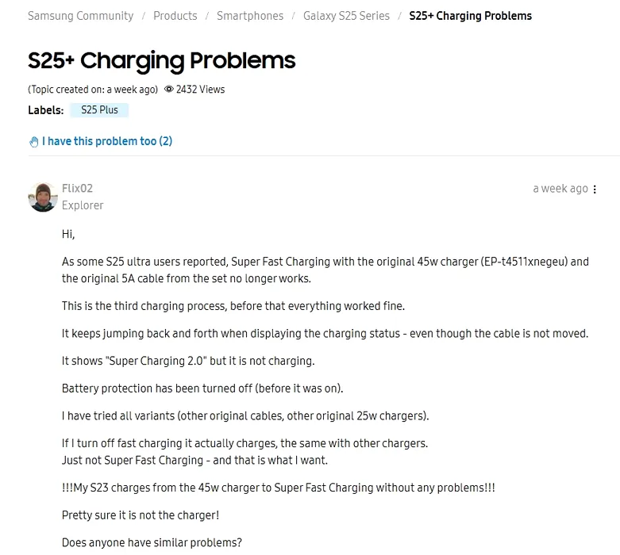Click the 2432 Views counter
This screenshot has height=555, width=620.
(x=201, y=90)
